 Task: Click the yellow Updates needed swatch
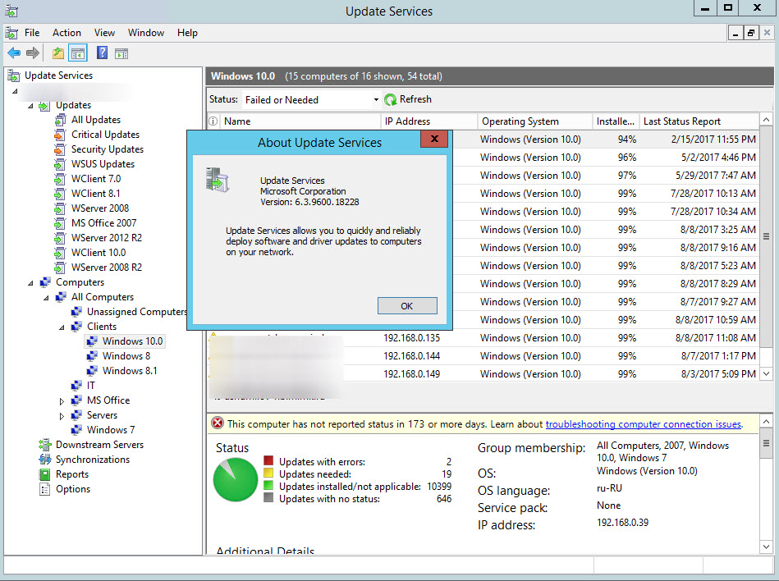coord(268,473)
